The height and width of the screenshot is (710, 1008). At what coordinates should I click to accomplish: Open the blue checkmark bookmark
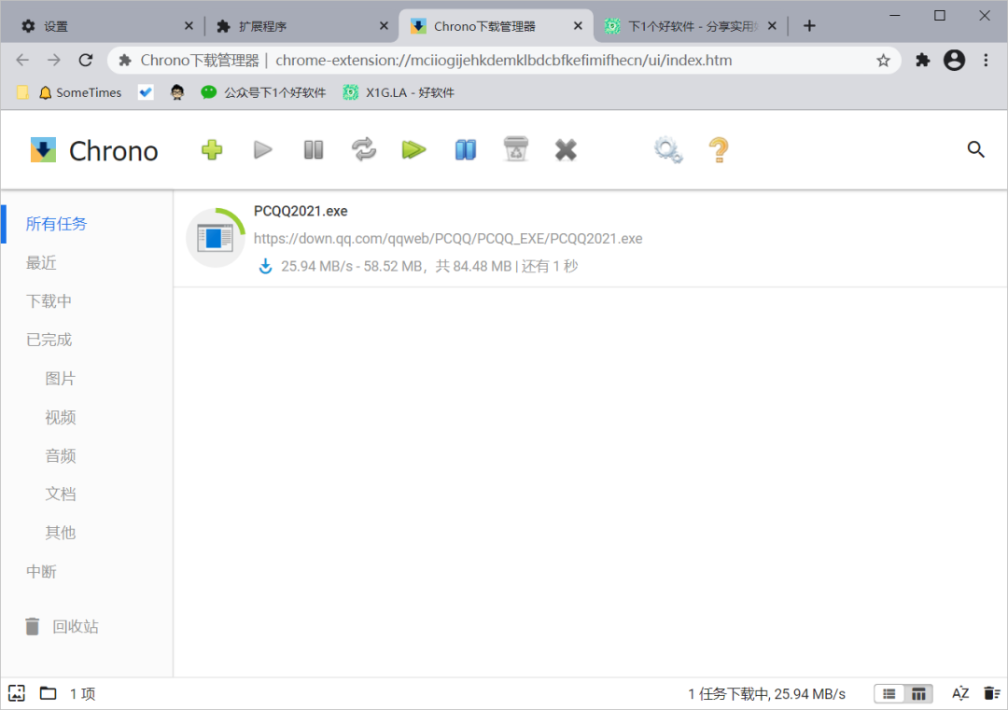(146, 92)
